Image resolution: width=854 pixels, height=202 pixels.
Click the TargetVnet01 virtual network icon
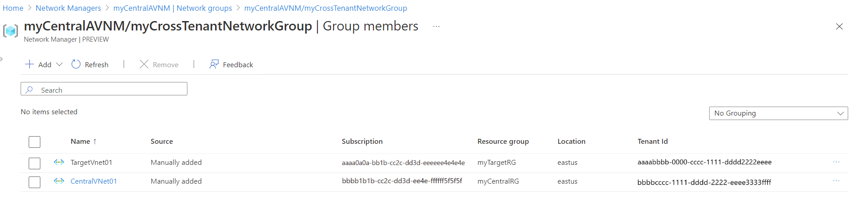tap(59, 162)
